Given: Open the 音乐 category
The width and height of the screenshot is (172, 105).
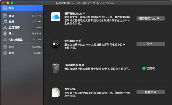Looking at the screenshot, I should [x=22, y=22].
